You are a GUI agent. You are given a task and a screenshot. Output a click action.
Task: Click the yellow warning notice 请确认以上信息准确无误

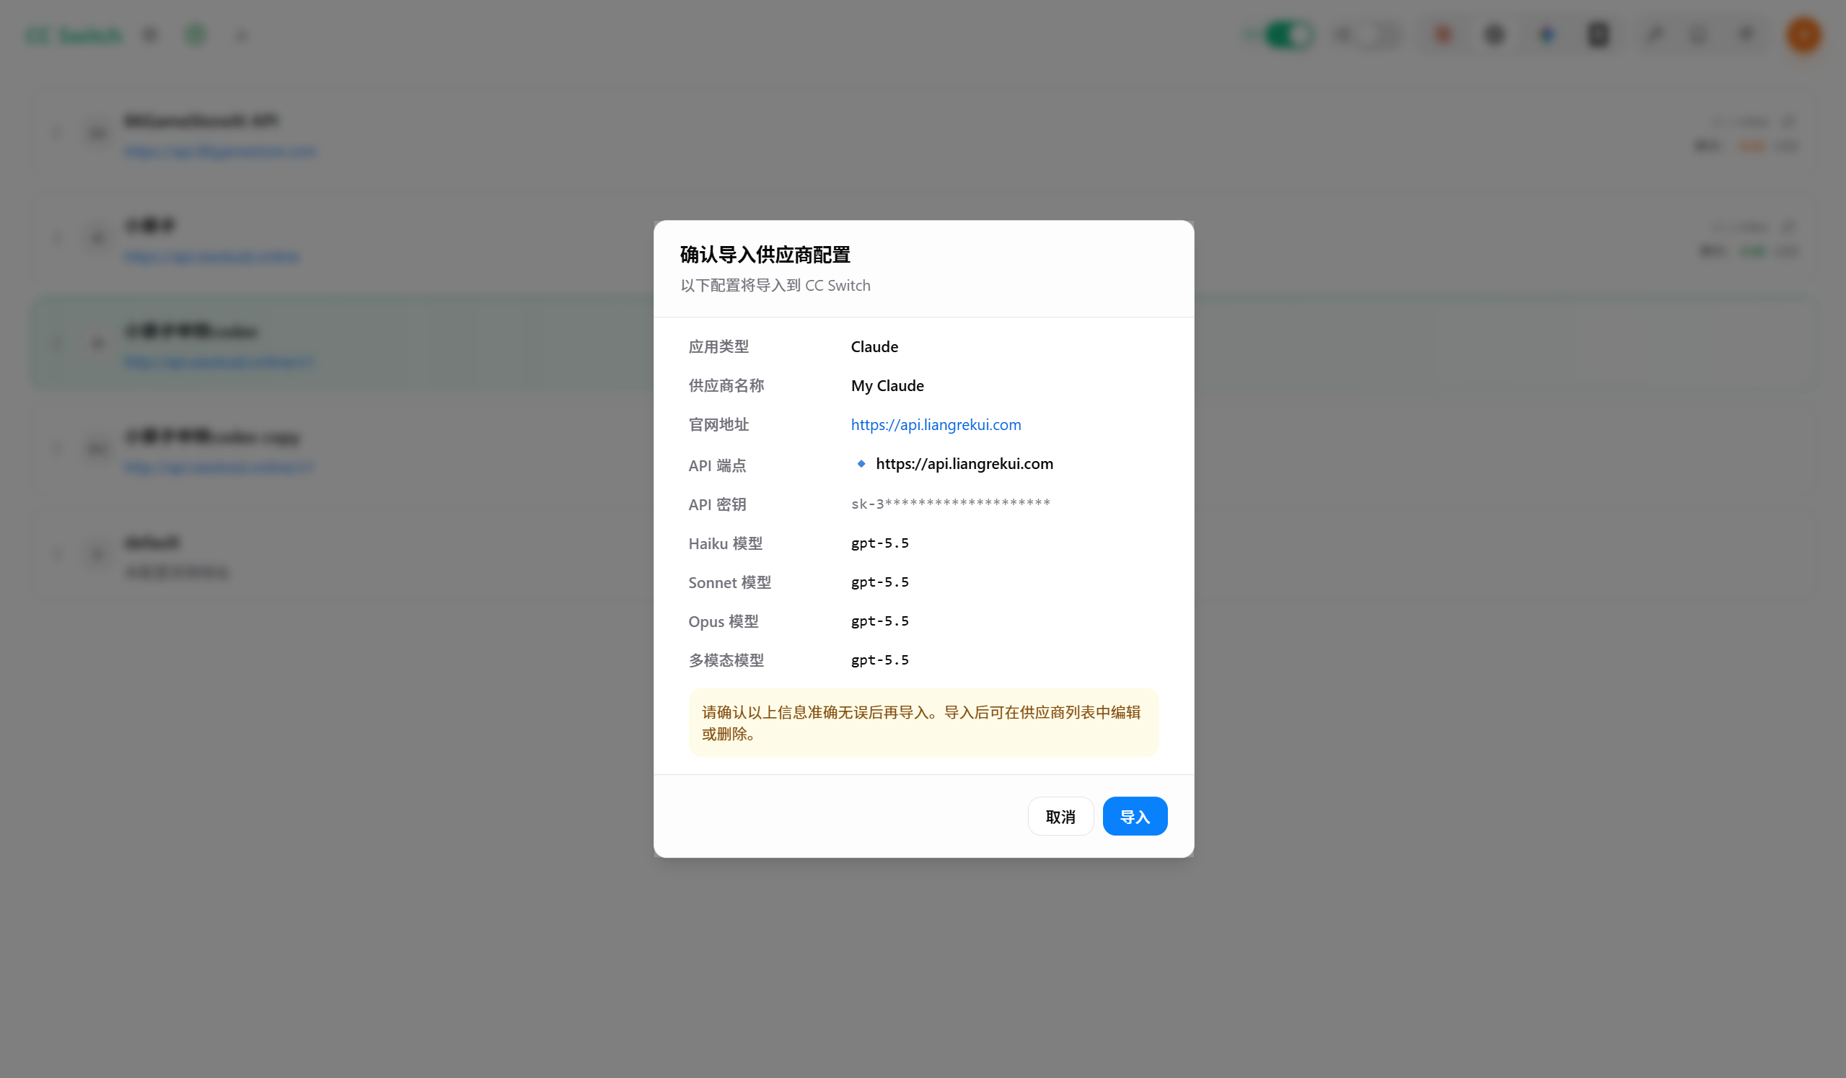pos(923,722)
